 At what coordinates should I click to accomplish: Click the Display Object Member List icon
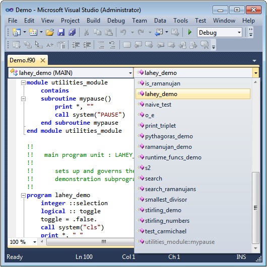17,45
